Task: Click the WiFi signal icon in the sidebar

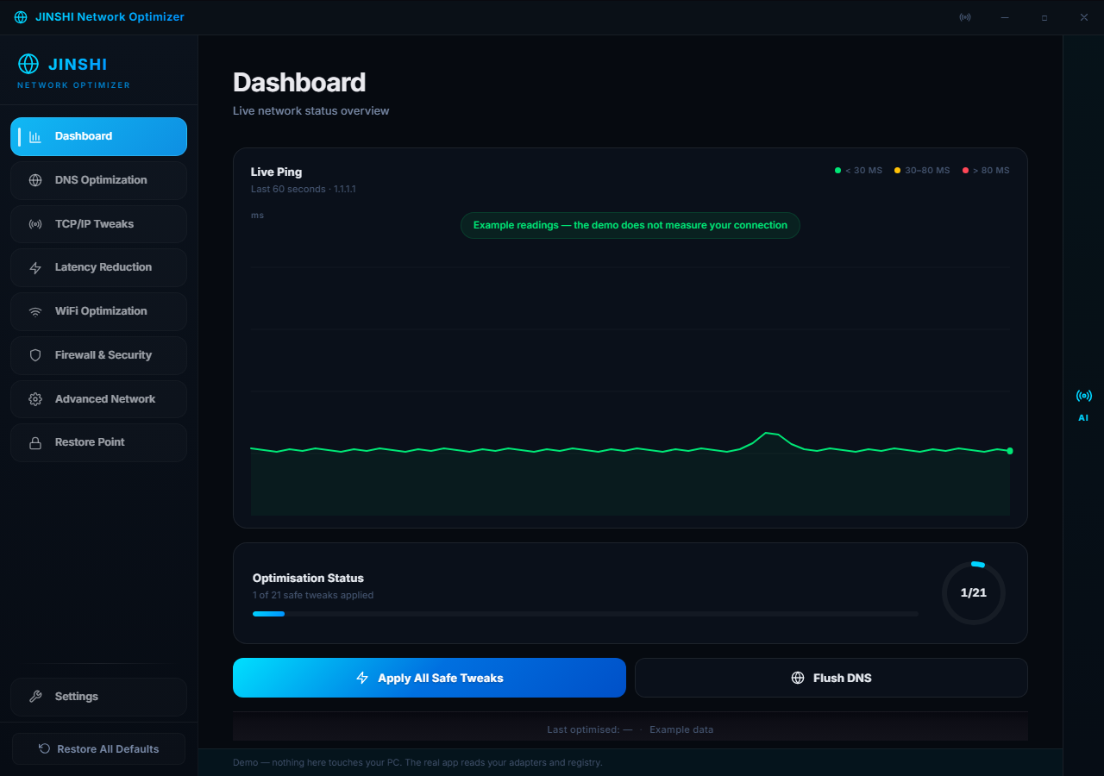Action: click(x=35, y=311)
